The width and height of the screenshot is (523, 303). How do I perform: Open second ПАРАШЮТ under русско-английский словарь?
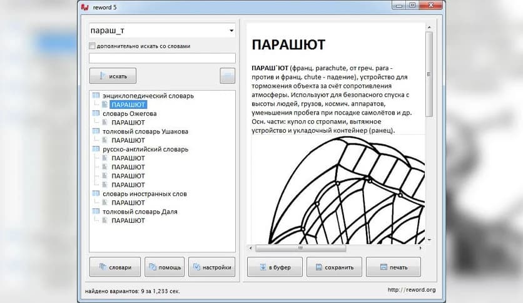click(x=128, y=167)
